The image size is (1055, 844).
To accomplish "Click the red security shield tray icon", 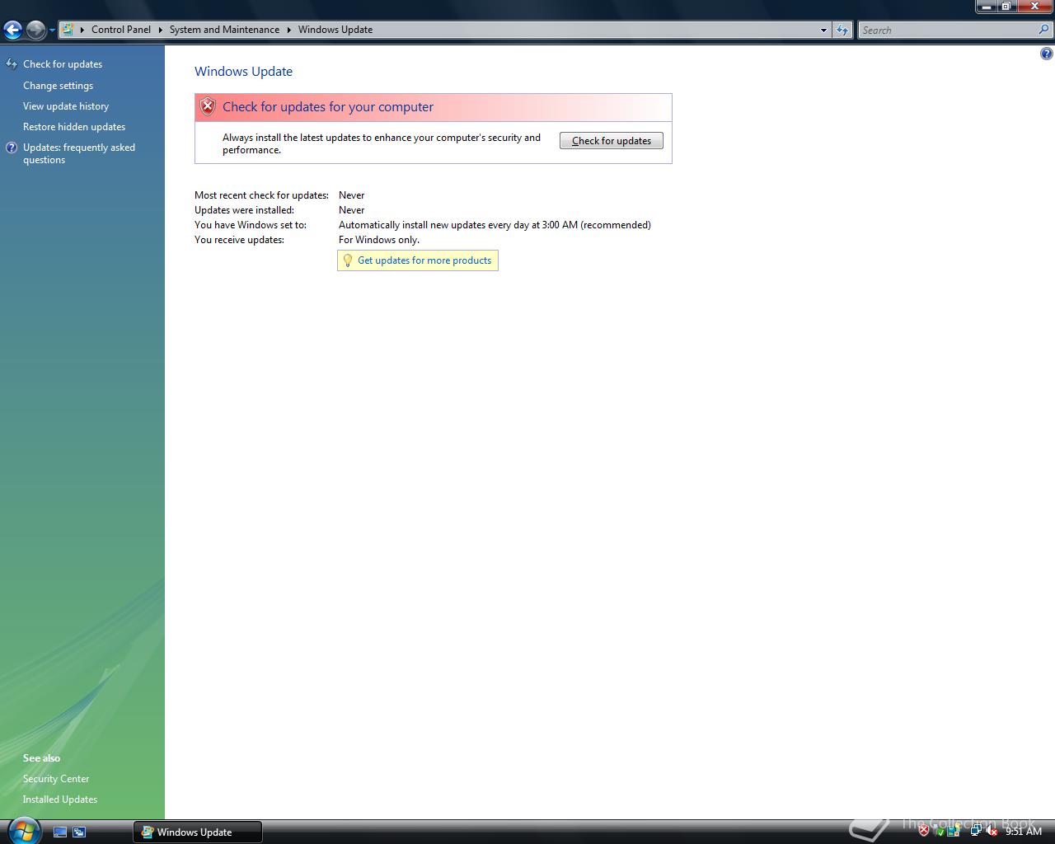I will (924, 831).
